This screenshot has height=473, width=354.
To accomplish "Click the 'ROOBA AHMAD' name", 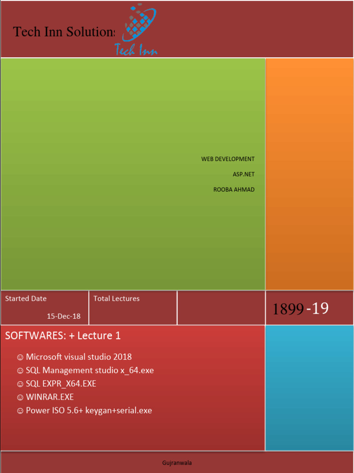I will pos(234,190).
